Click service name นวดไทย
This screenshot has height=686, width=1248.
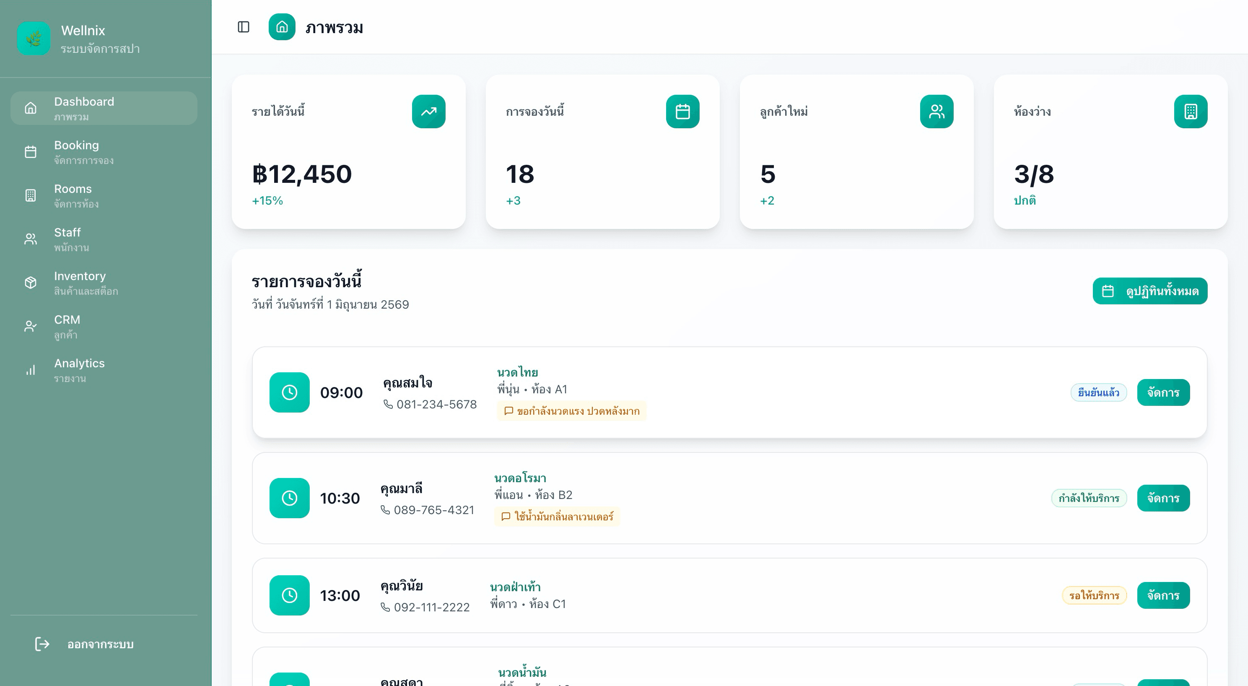(517, 372)
